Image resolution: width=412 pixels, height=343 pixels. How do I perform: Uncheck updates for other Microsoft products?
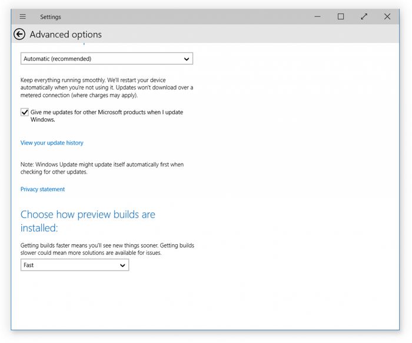pos(25,112)
